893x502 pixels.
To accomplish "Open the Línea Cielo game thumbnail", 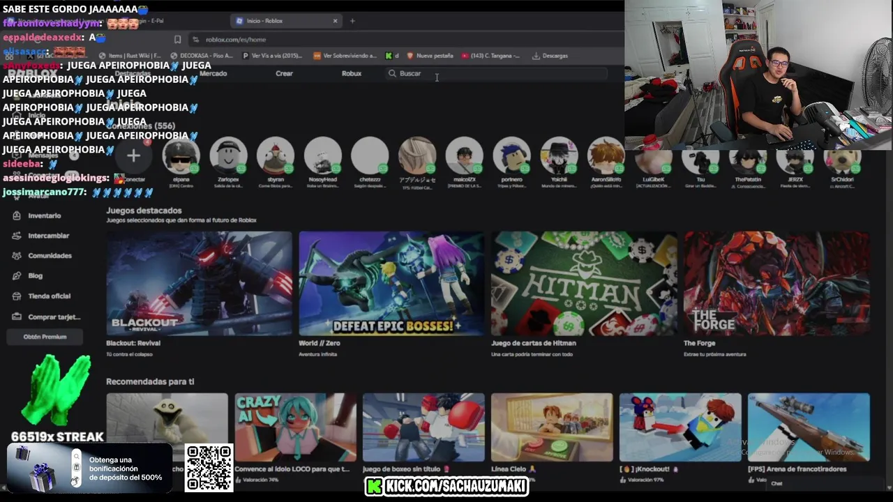I will pos(552,427).
